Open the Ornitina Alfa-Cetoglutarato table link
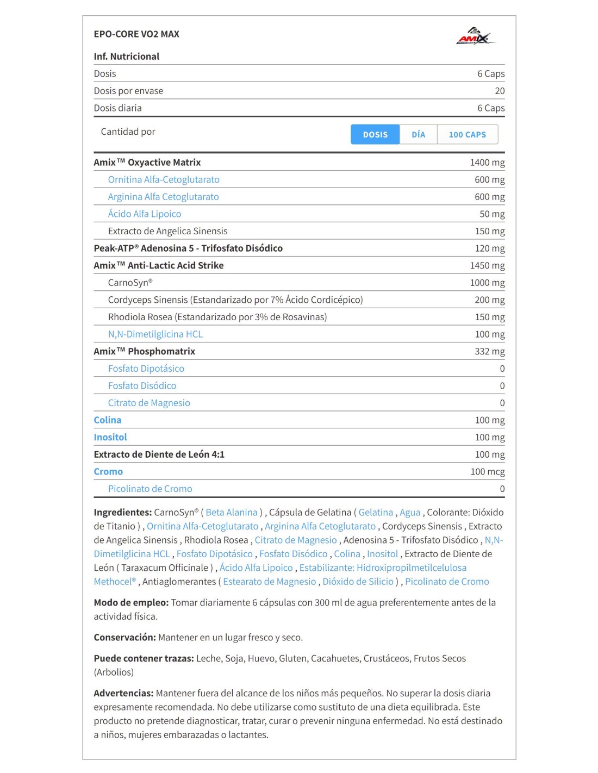Screen dimensions: 598x773 click(x=164, y=179)
